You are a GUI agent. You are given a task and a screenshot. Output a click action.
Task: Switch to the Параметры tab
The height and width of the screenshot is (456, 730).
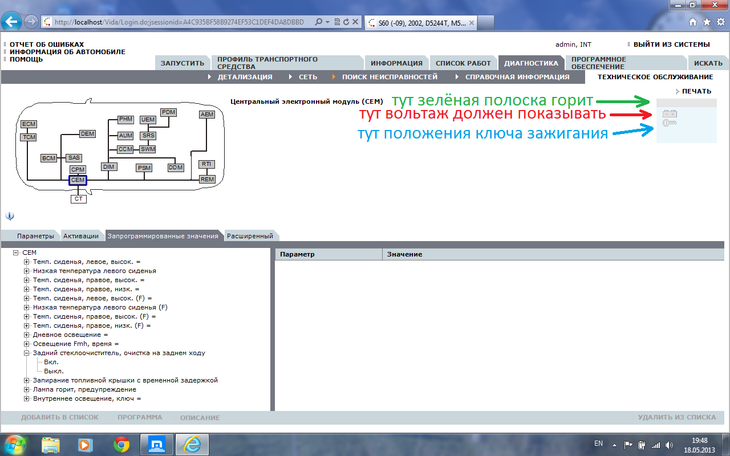click(x=35, y=236)
